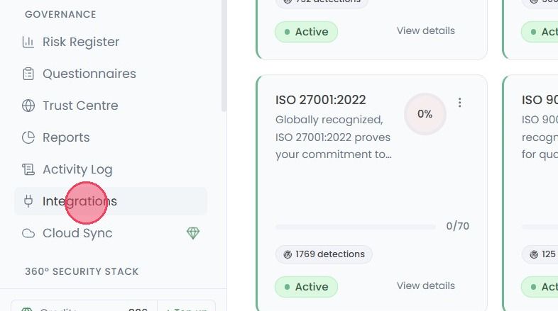The image size is (558, 311).
Task: Click the 0% completion circle on ISO 27001:2022
Action: [x=425, y=114]
